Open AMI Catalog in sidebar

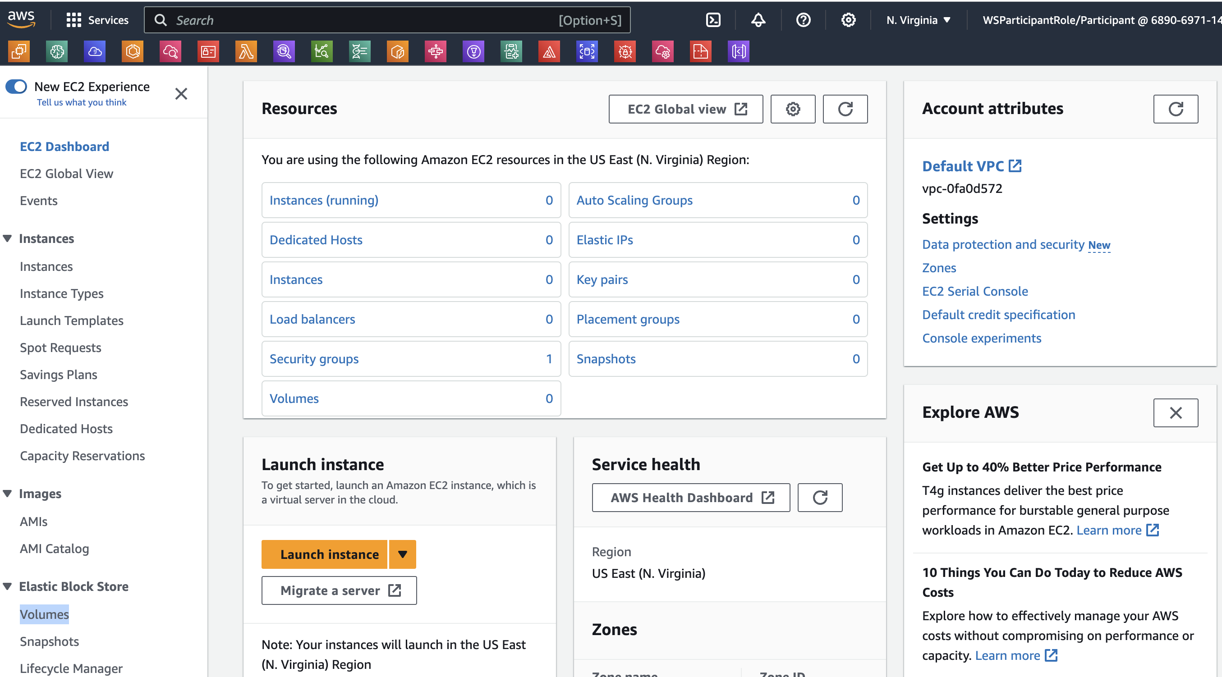tap(55, 549)
